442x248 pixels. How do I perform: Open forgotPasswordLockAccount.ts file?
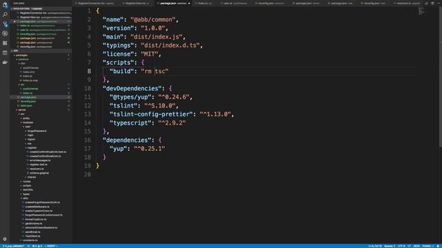pos(44,215)
